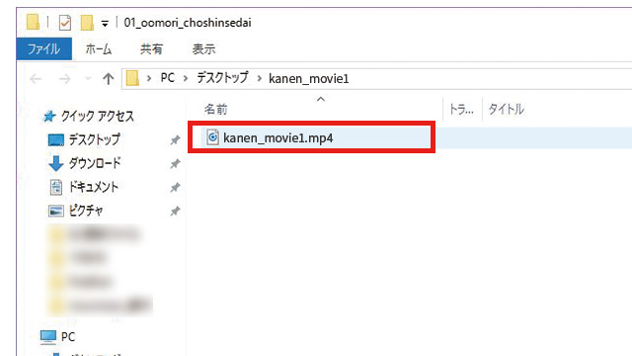Image resolution: width=632 pixels, height=356 pixels.
Task: Select PC in the address bar path
Action: click(x=168, y=78)
